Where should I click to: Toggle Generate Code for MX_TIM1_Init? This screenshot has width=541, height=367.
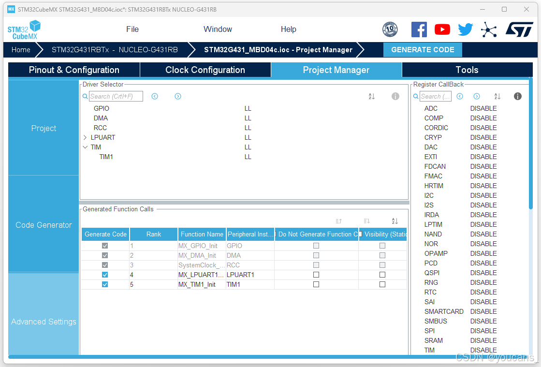105,285
